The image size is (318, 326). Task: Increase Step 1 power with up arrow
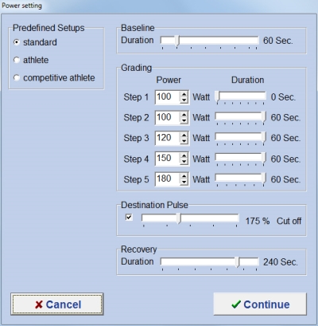tap(184, 94)
